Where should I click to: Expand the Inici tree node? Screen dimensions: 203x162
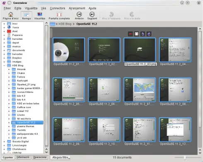(4, 24)
